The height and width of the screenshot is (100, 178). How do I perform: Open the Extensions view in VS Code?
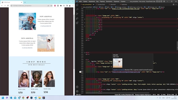pyautogui.click(x=77, y=23)
